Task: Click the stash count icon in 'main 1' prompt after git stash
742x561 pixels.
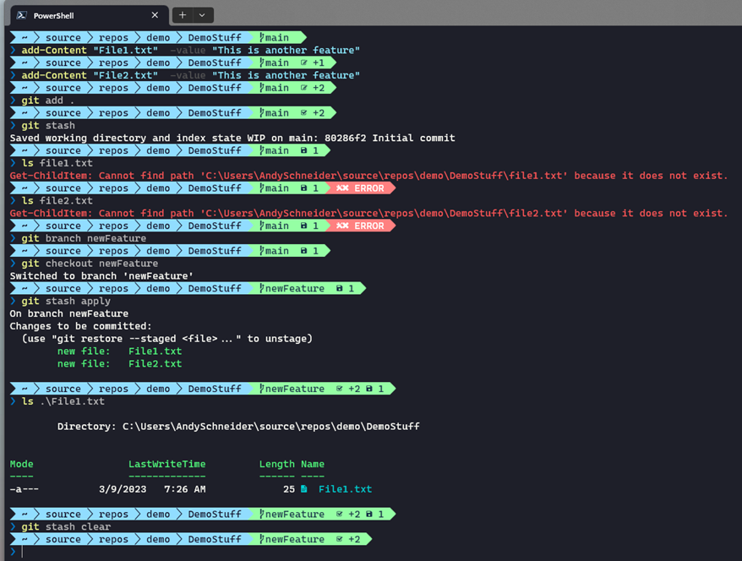Action: (x=303, y=151)
